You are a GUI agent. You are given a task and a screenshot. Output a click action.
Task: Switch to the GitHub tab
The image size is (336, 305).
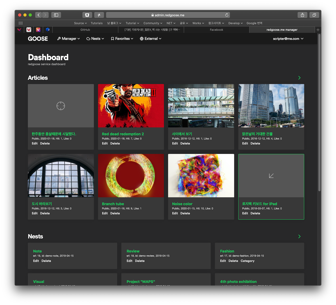coord(85,30)
